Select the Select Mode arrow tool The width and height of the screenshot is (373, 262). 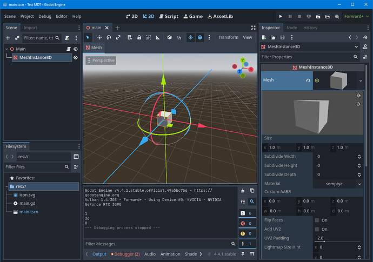point(88,37)
